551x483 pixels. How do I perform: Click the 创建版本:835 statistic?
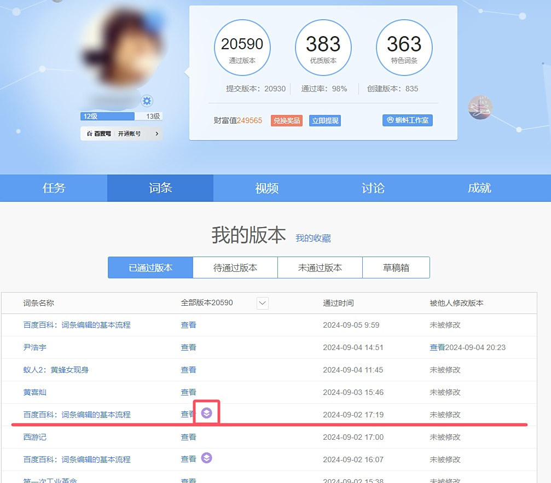(x=392, y=89)
